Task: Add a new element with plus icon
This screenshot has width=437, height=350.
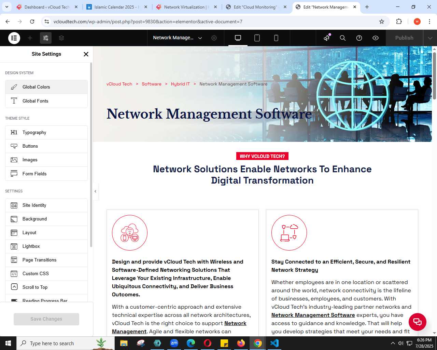Action: point(30,38)
